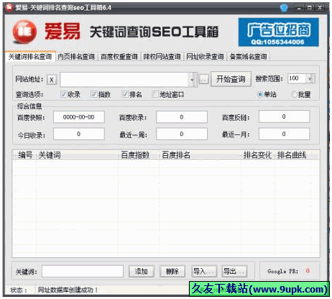Switch to 备案域名查询 tab
Screen dimensions: 332x299
pos(248,57)
